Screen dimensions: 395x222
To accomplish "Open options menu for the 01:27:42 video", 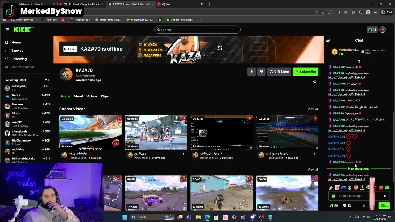I will [x=249, y=154].
